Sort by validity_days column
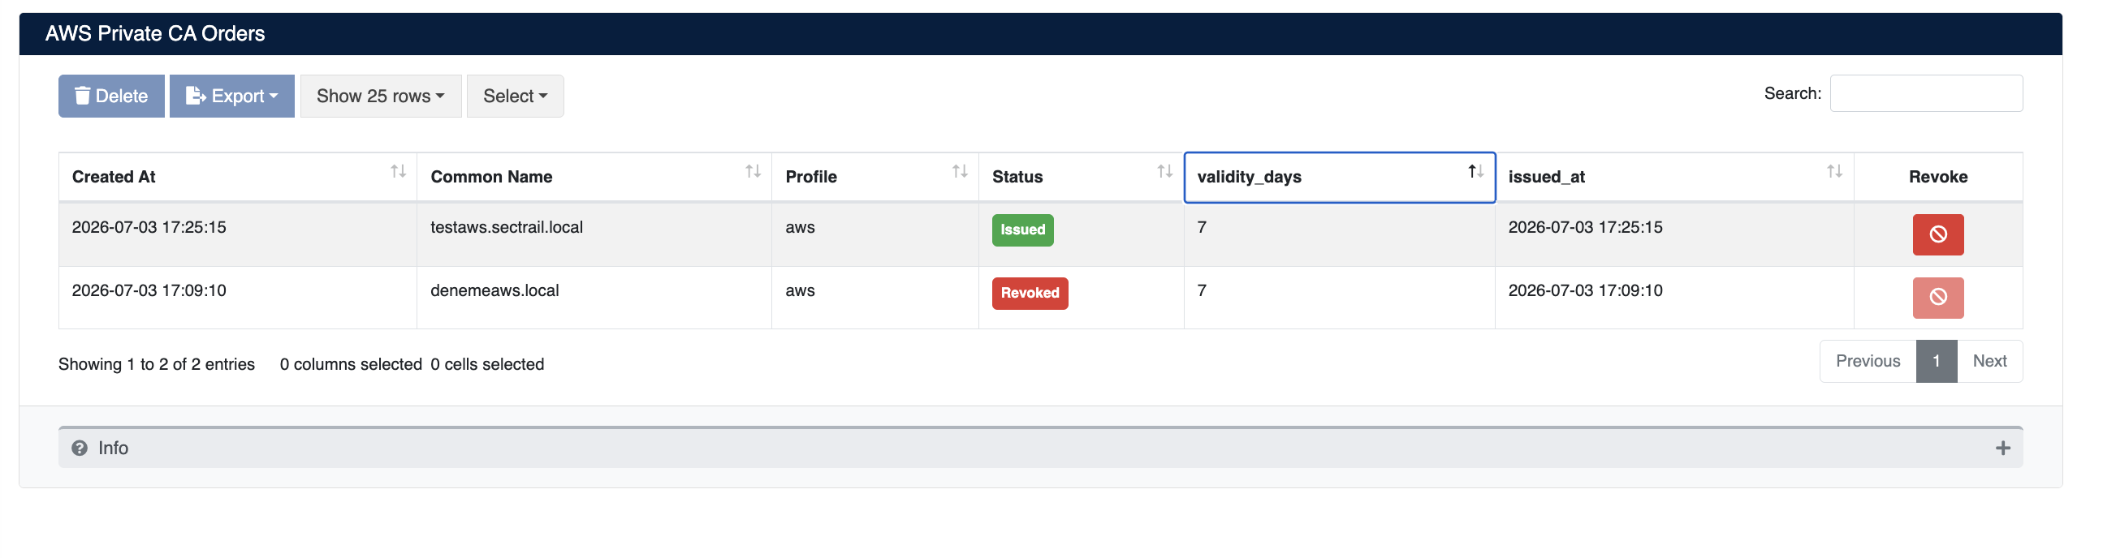This screenshot has width=2116, height=558. 1339,177
